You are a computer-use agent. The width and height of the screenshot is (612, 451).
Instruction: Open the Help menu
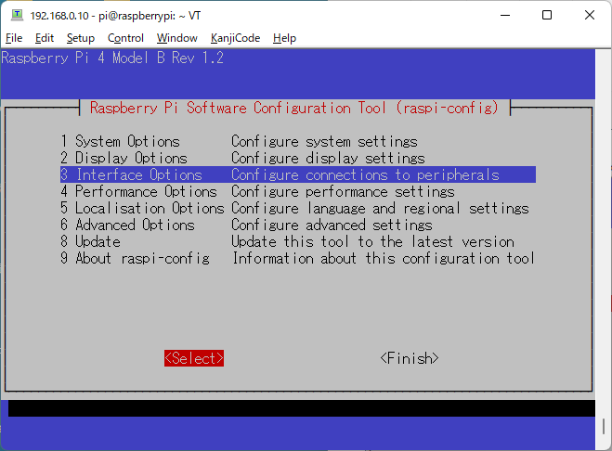pyautogui.click(x=284, y=38)
